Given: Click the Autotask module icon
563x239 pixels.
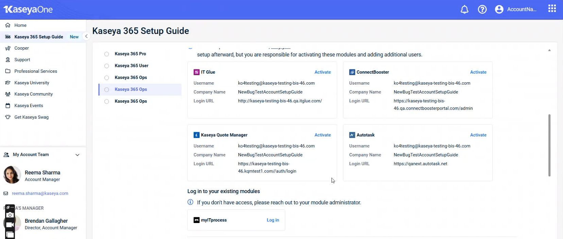Looking at the screenshot, I should coord(352,135).
